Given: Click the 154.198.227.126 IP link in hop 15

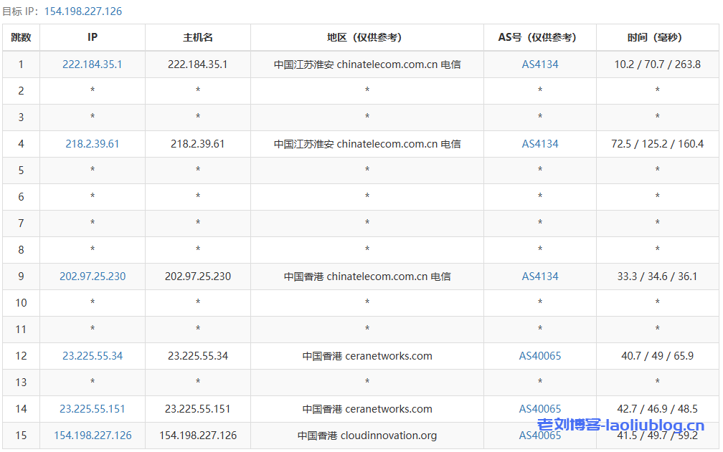Looking at the screenshot, I should point(93,436).
